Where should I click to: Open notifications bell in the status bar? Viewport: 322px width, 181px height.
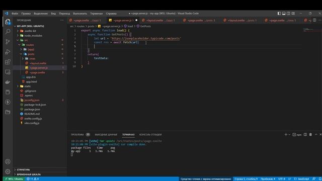coord(320,179)
